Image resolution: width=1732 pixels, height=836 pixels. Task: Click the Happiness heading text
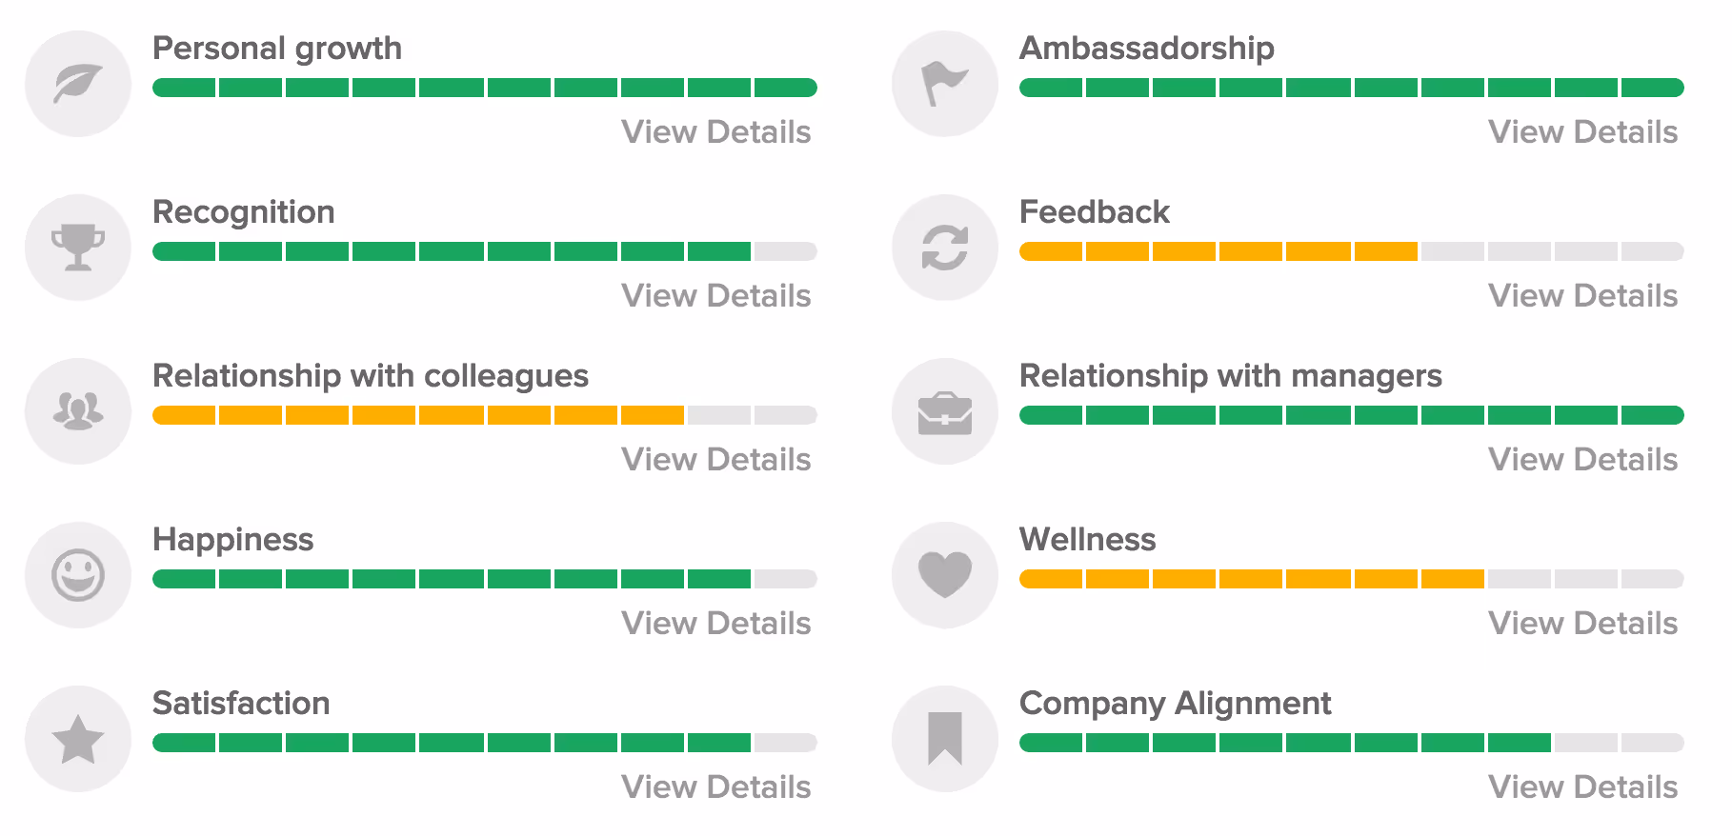233,540
